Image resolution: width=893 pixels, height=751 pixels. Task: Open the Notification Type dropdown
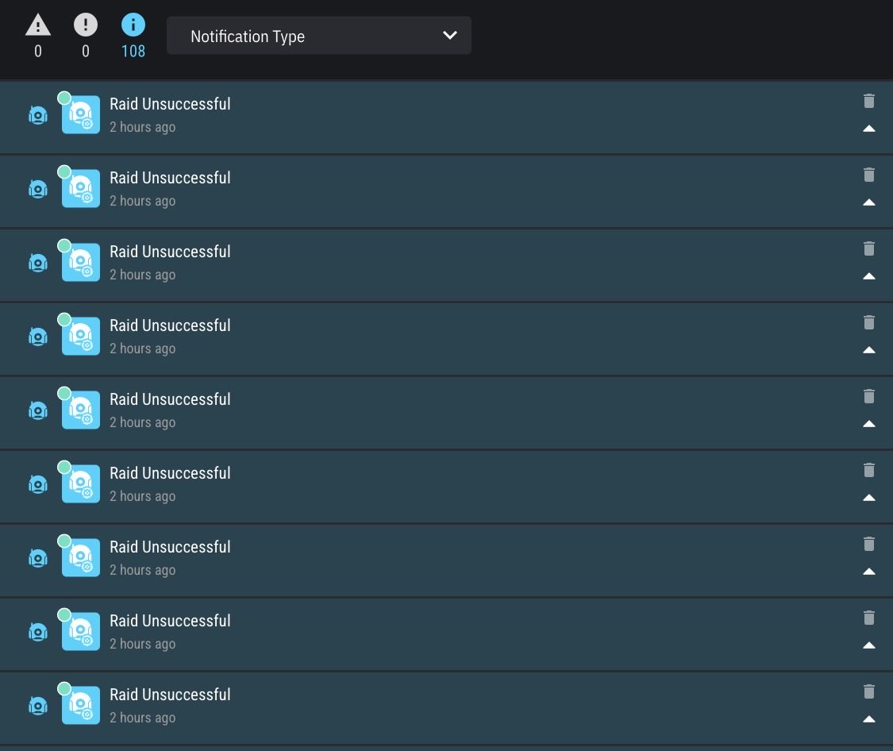pos(319,36)
